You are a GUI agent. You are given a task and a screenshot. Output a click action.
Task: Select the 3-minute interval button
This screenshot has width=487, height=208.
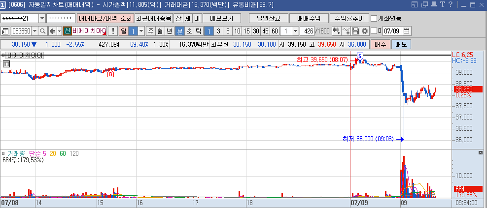tap(219, 31)
